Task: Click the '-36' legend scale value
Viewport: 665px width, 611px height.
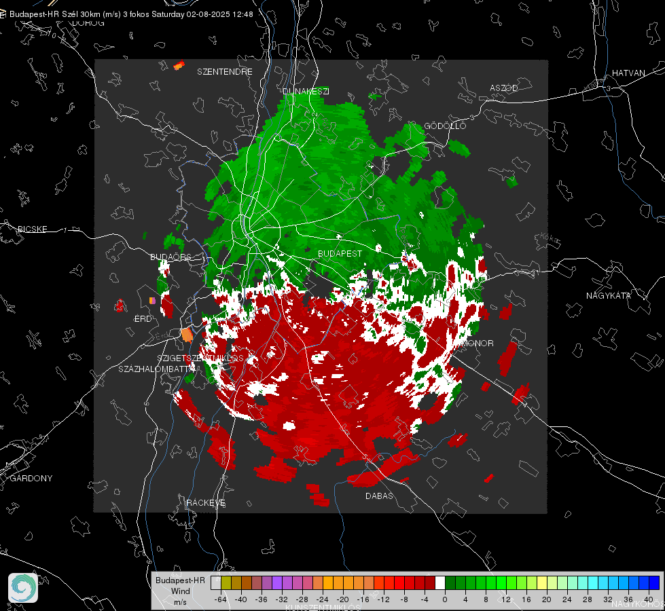Action: click(261, 599)
